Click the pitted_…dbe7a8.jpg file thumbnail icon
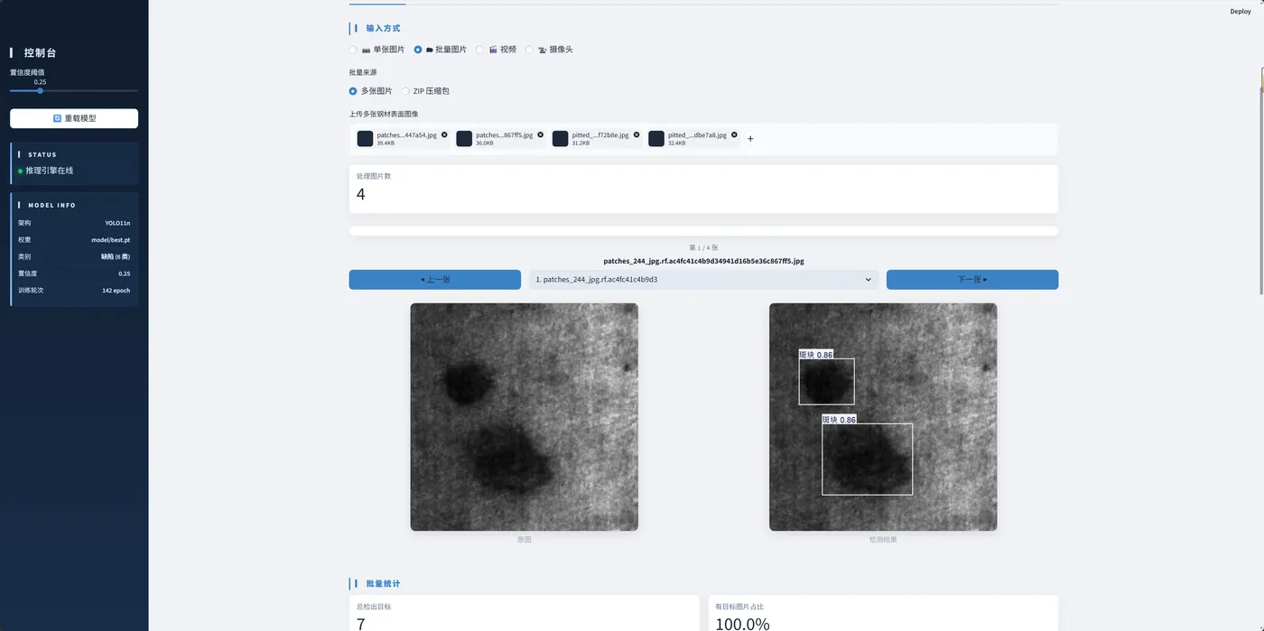Screen dimensions: 1264x631 pyautogui.click(x=656, y=138)
